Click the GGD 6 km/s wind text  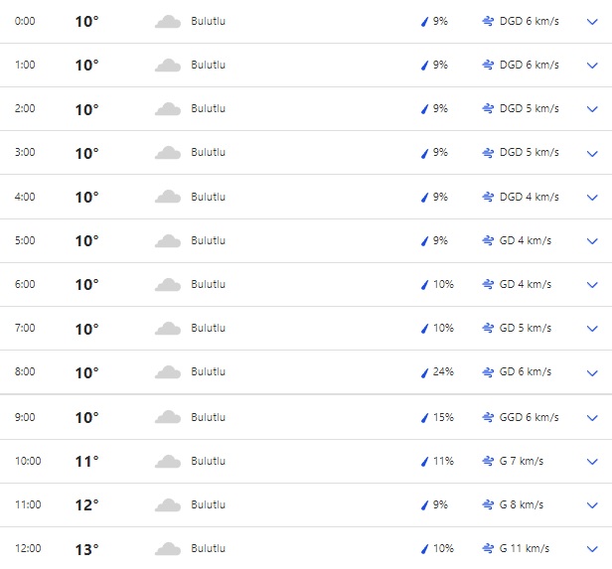click(x=529, y=417)
